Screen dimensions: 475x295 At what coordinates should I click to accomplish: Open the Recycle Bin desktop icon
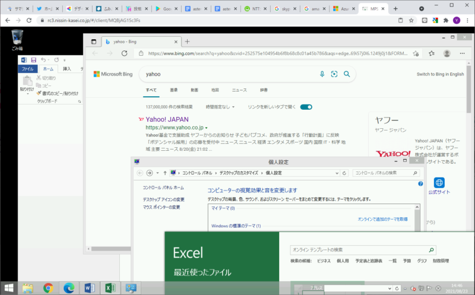tap(17, 40)
